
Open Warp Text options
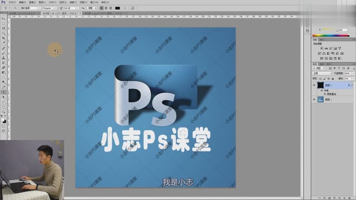(125, 8)
